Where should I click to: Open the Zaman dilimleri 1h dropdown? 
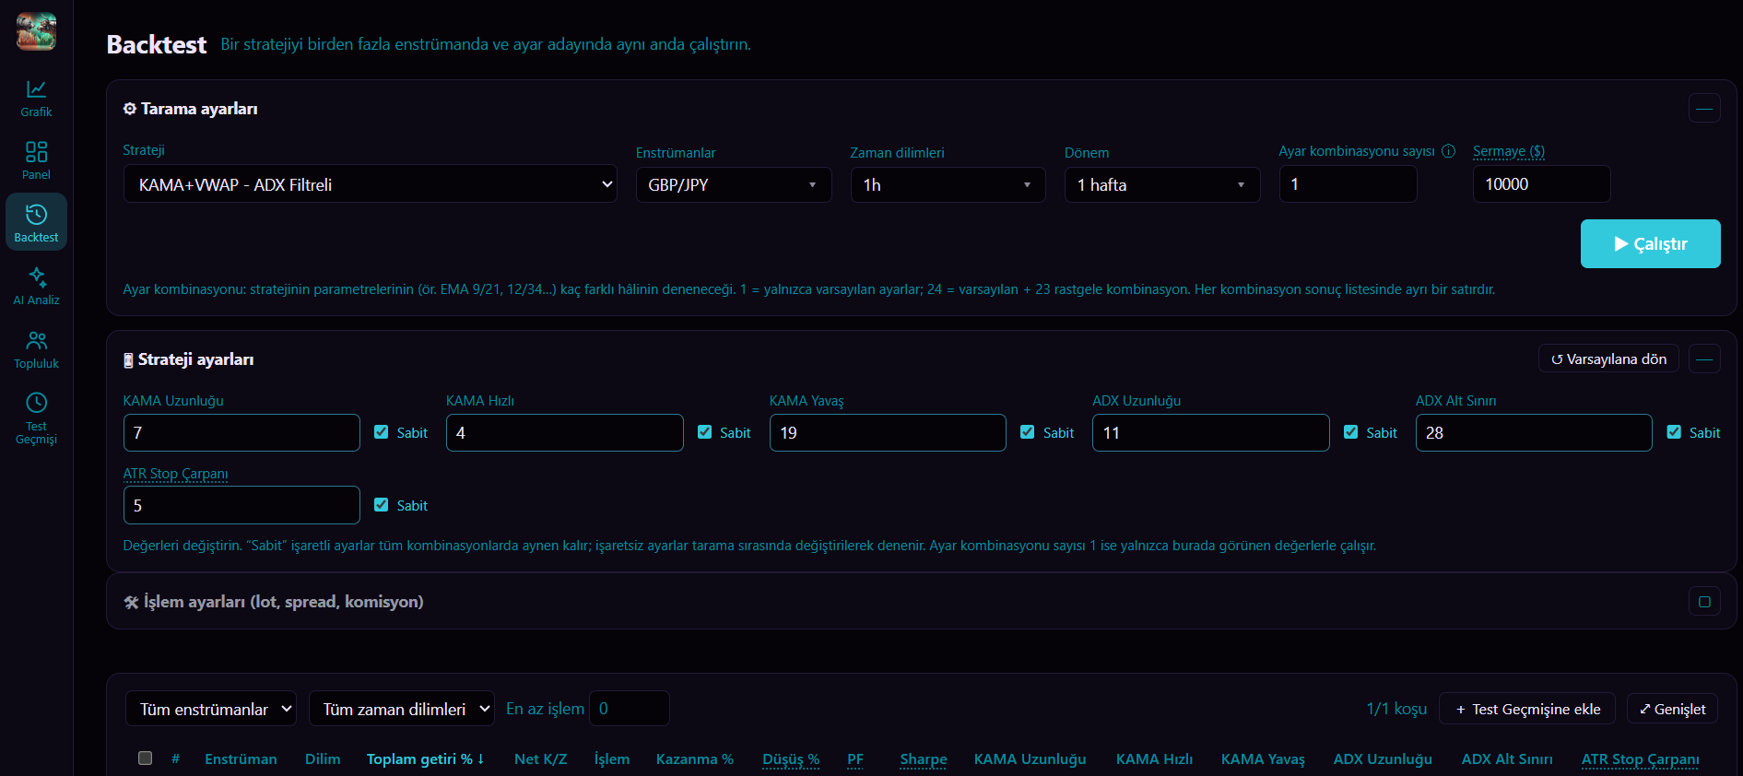[x=948, y=184]
